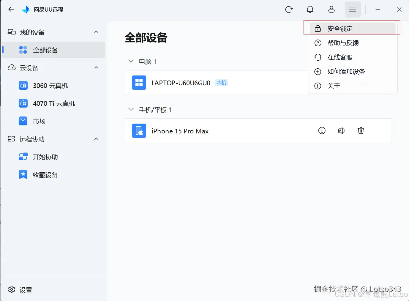Click the rename icon for iPhone 15 Pro Max
The image size is (409, 301).
[x=341, y=130]
